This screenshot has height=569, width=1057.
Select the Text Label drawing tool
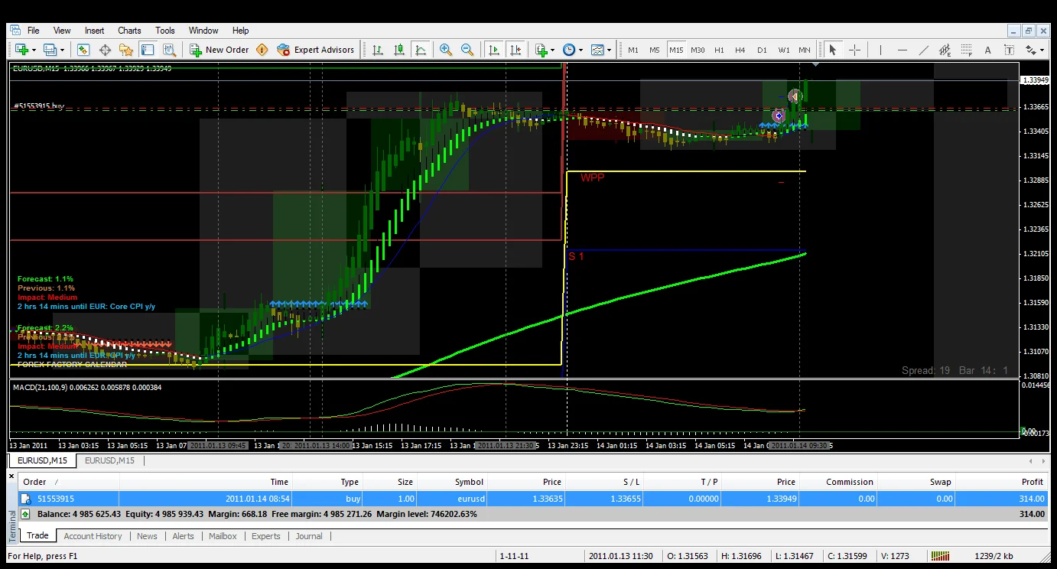click(x=1009, y=50)
